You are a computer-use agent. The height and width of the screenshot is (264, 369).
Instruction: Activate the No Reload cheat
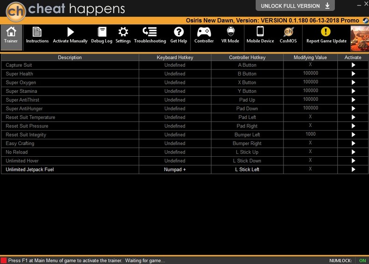click(x=353, y=152)
